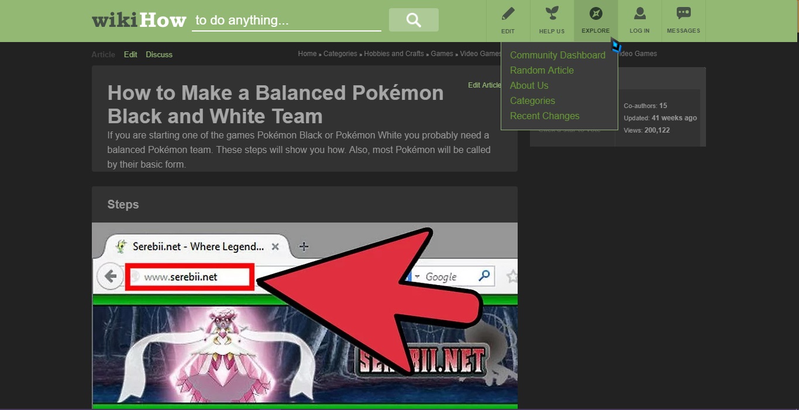Select Community Dashboard from the Explore menu
Viewport: 799px width, 410px height.
(557, 55)
